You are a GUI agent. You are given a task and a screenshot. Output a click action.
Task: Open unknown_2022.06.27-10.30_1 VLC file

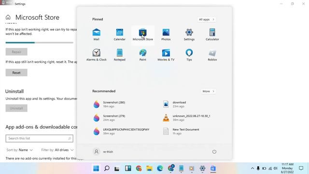187,118
